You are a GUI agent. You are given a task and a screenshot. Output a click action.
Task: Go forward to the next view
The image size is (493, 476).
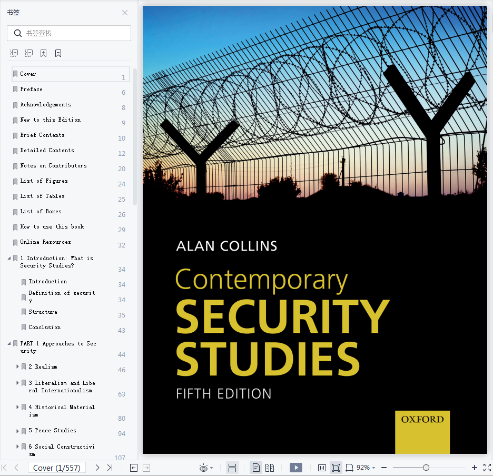146,468
